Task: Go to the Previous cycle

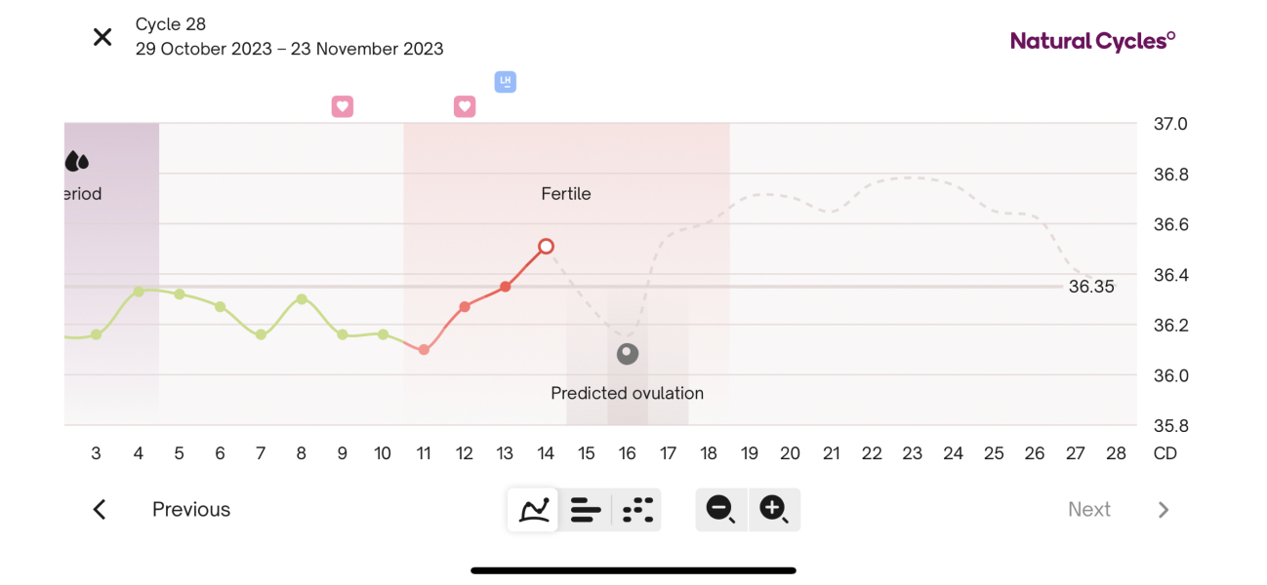Action: coord(190,509)
